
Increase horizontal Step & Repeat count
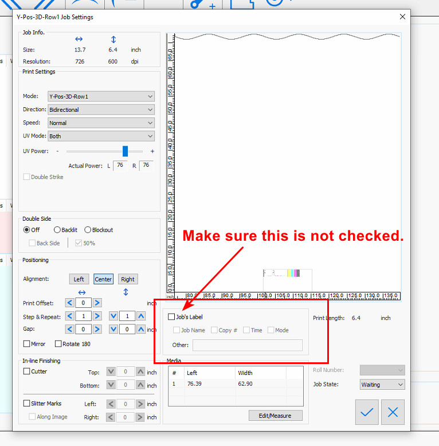coord(97,316)
